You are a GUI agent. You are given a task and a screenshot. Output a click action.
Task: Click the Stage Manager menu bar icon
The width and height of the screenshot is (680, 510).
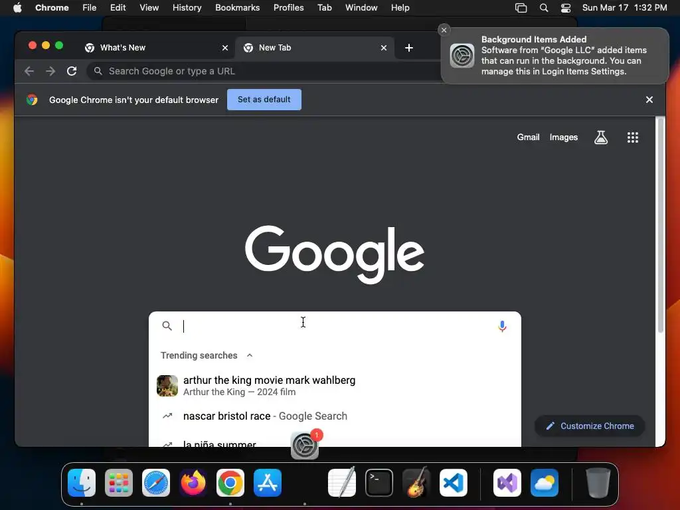click(521, 7)
